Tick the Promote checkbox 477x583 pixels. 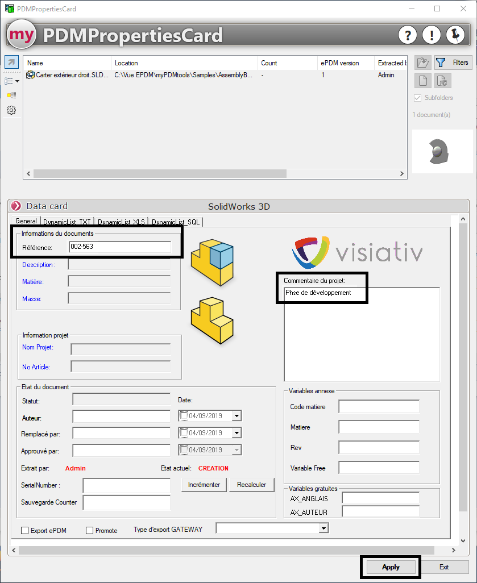click(x=89, y=531)
